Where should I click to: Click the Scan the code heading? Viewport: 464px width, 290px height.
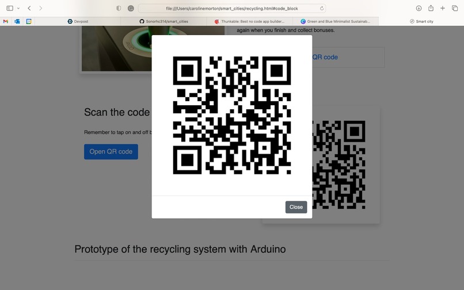(x=117, y=112)
